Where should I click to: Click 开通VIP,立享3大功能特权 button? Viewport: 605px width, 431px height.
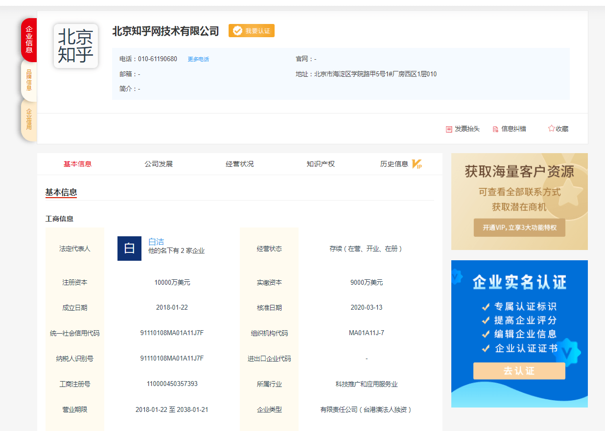519,227
